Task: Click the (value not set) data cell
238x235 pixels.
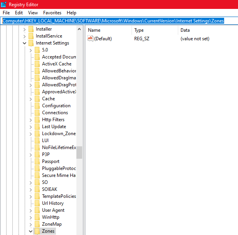Action: 195,39
